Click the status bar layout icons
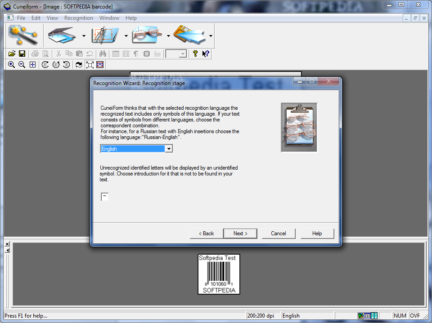Viewport: 432px width, 323px height. (x=368, y=315)
